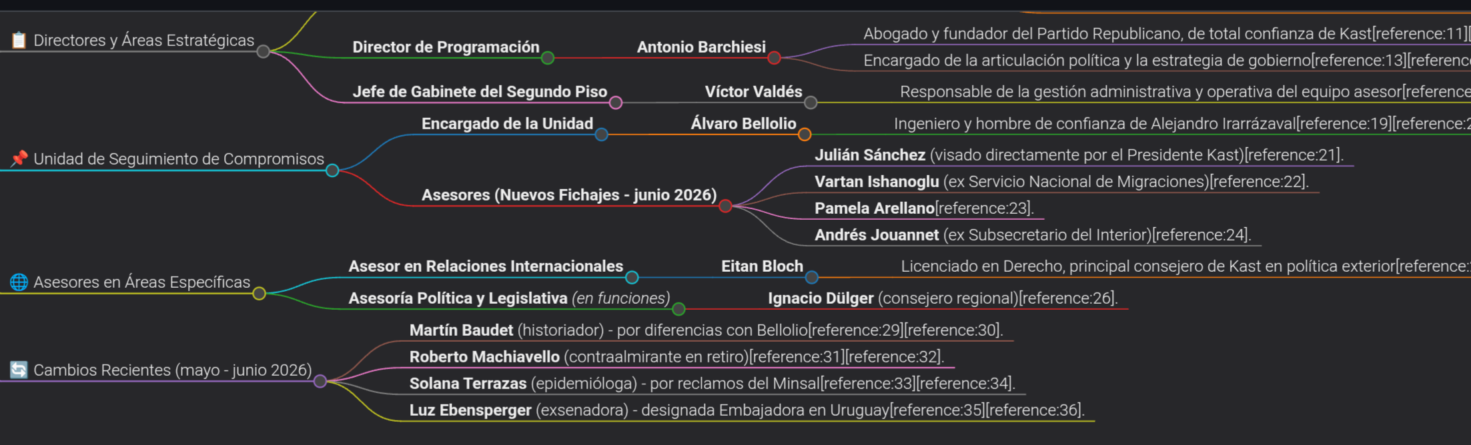
Task: Collapse the Directores y Áreas Estratégicas node circle
Action: tap(264, 51)
